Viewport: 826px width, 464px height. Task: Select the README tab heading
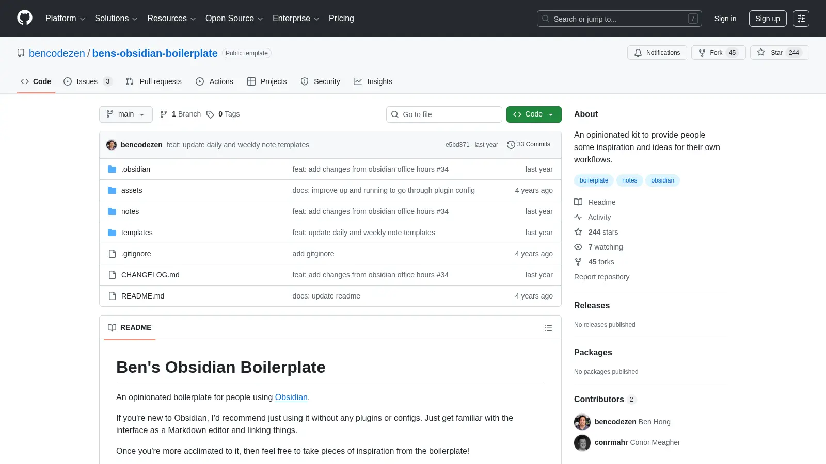pos(130,328)
